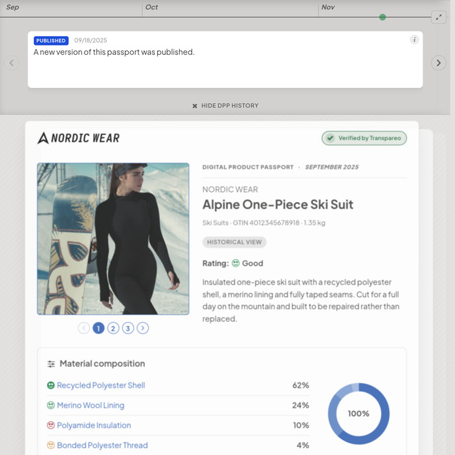
Task: Open Recycled Polyester Shell link
Action: [x=101, y=385]
